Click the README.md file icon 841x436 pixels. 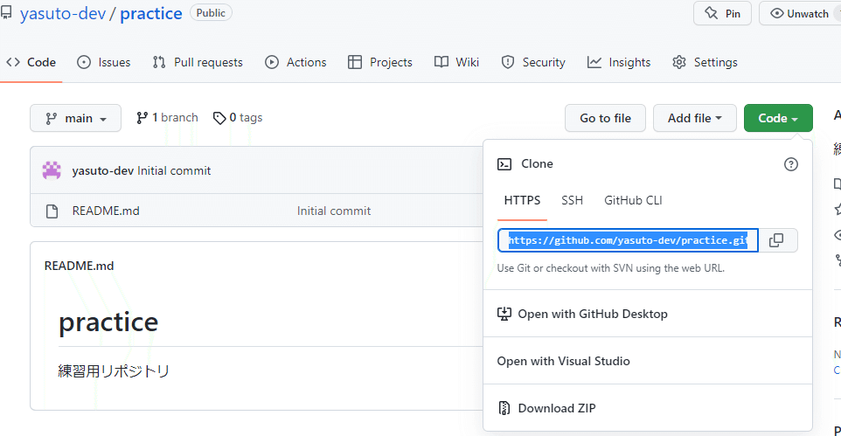(52, 211)
